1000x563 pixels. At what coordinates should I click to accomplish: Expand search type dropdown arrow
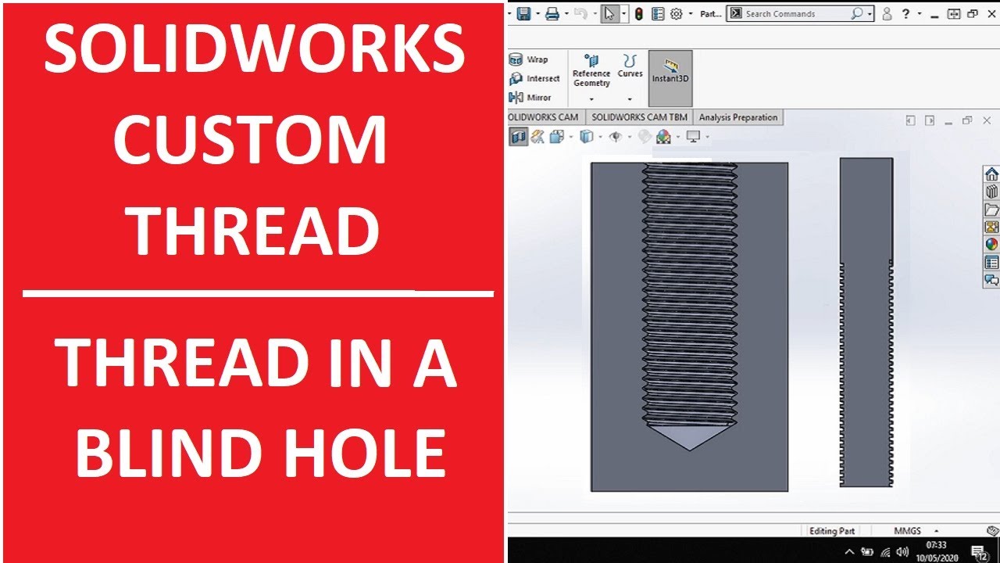[x=870, y=14]
